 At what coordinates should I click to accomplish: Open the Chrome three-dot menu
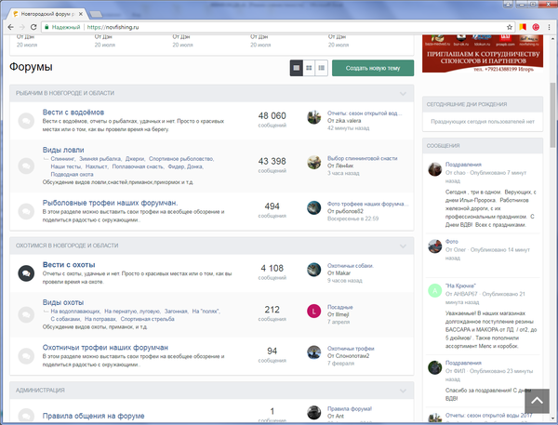tap(544, 28)
